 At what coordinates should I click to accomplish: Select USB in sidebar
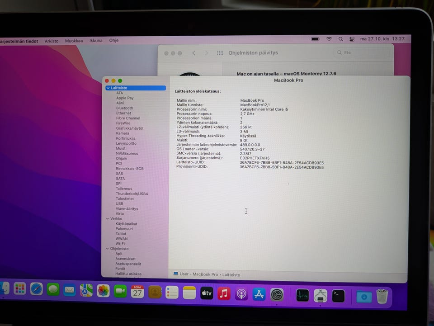tap(119, 203)
